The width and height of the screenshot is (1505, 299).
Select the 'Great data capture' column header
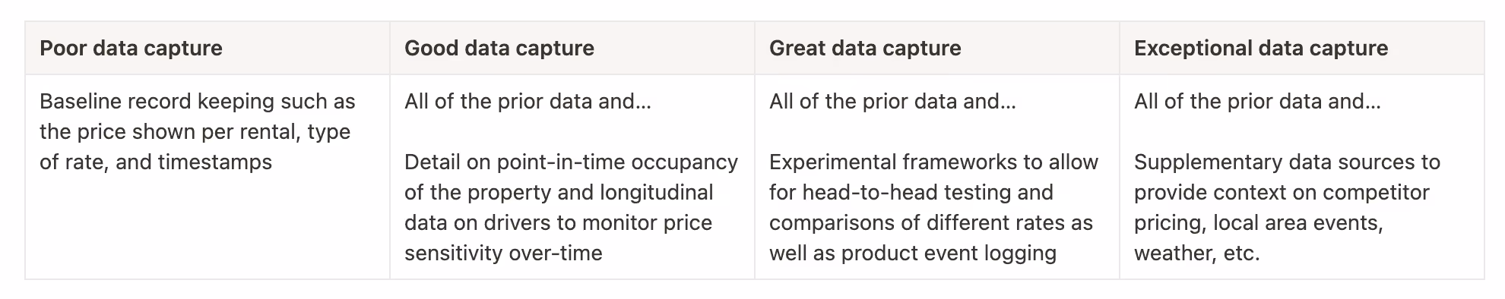[865, 49]
